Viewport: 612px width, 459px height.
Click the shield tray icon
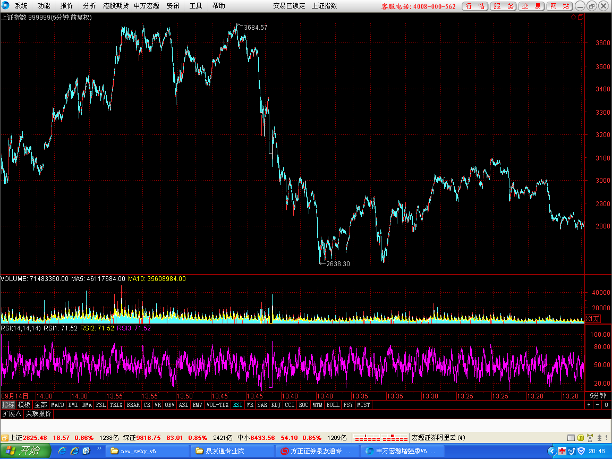pos(581,451)
